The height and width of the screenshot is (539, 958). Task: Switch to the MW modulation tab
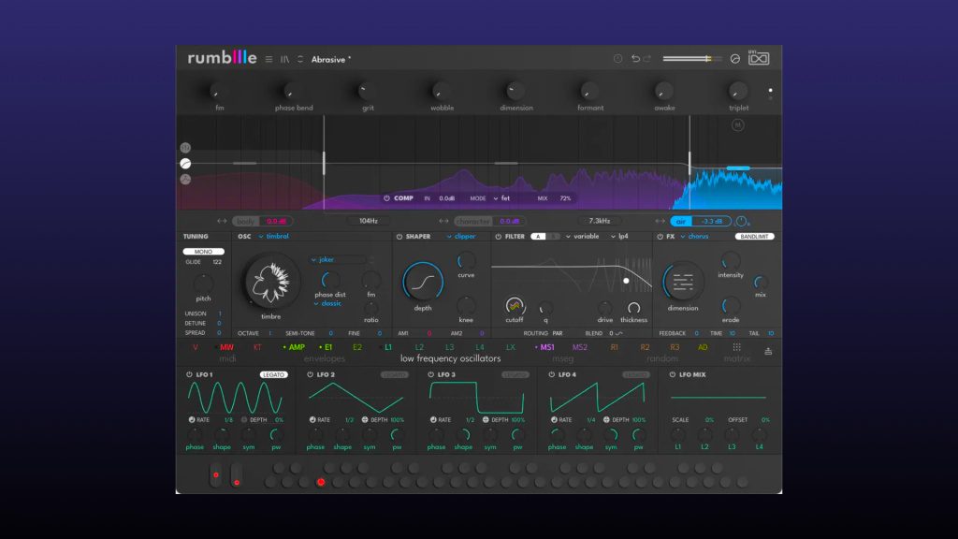click(x=226, y=347)
